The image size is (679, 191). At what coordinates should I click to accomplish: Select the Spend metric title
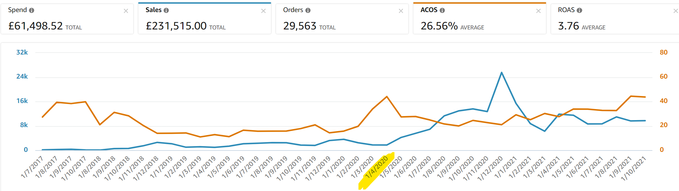(x=17, y=10)
